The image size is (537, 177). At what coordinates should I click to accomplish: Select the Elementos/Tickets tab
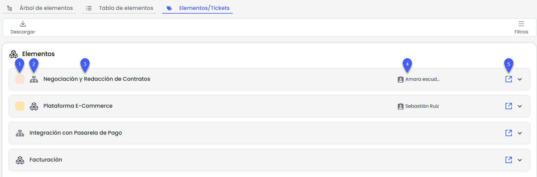pyautogui.click(x=204, y=8)
